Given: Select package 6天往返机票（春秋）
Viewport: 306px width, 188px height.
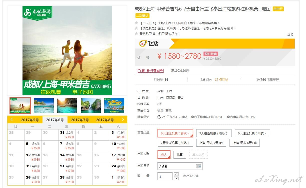Looking at the screenshot, I should tap(175, 133).
